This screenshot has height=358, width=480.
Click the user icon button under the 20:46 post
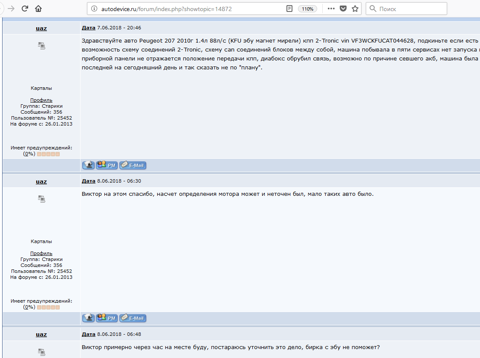point(88,165)
